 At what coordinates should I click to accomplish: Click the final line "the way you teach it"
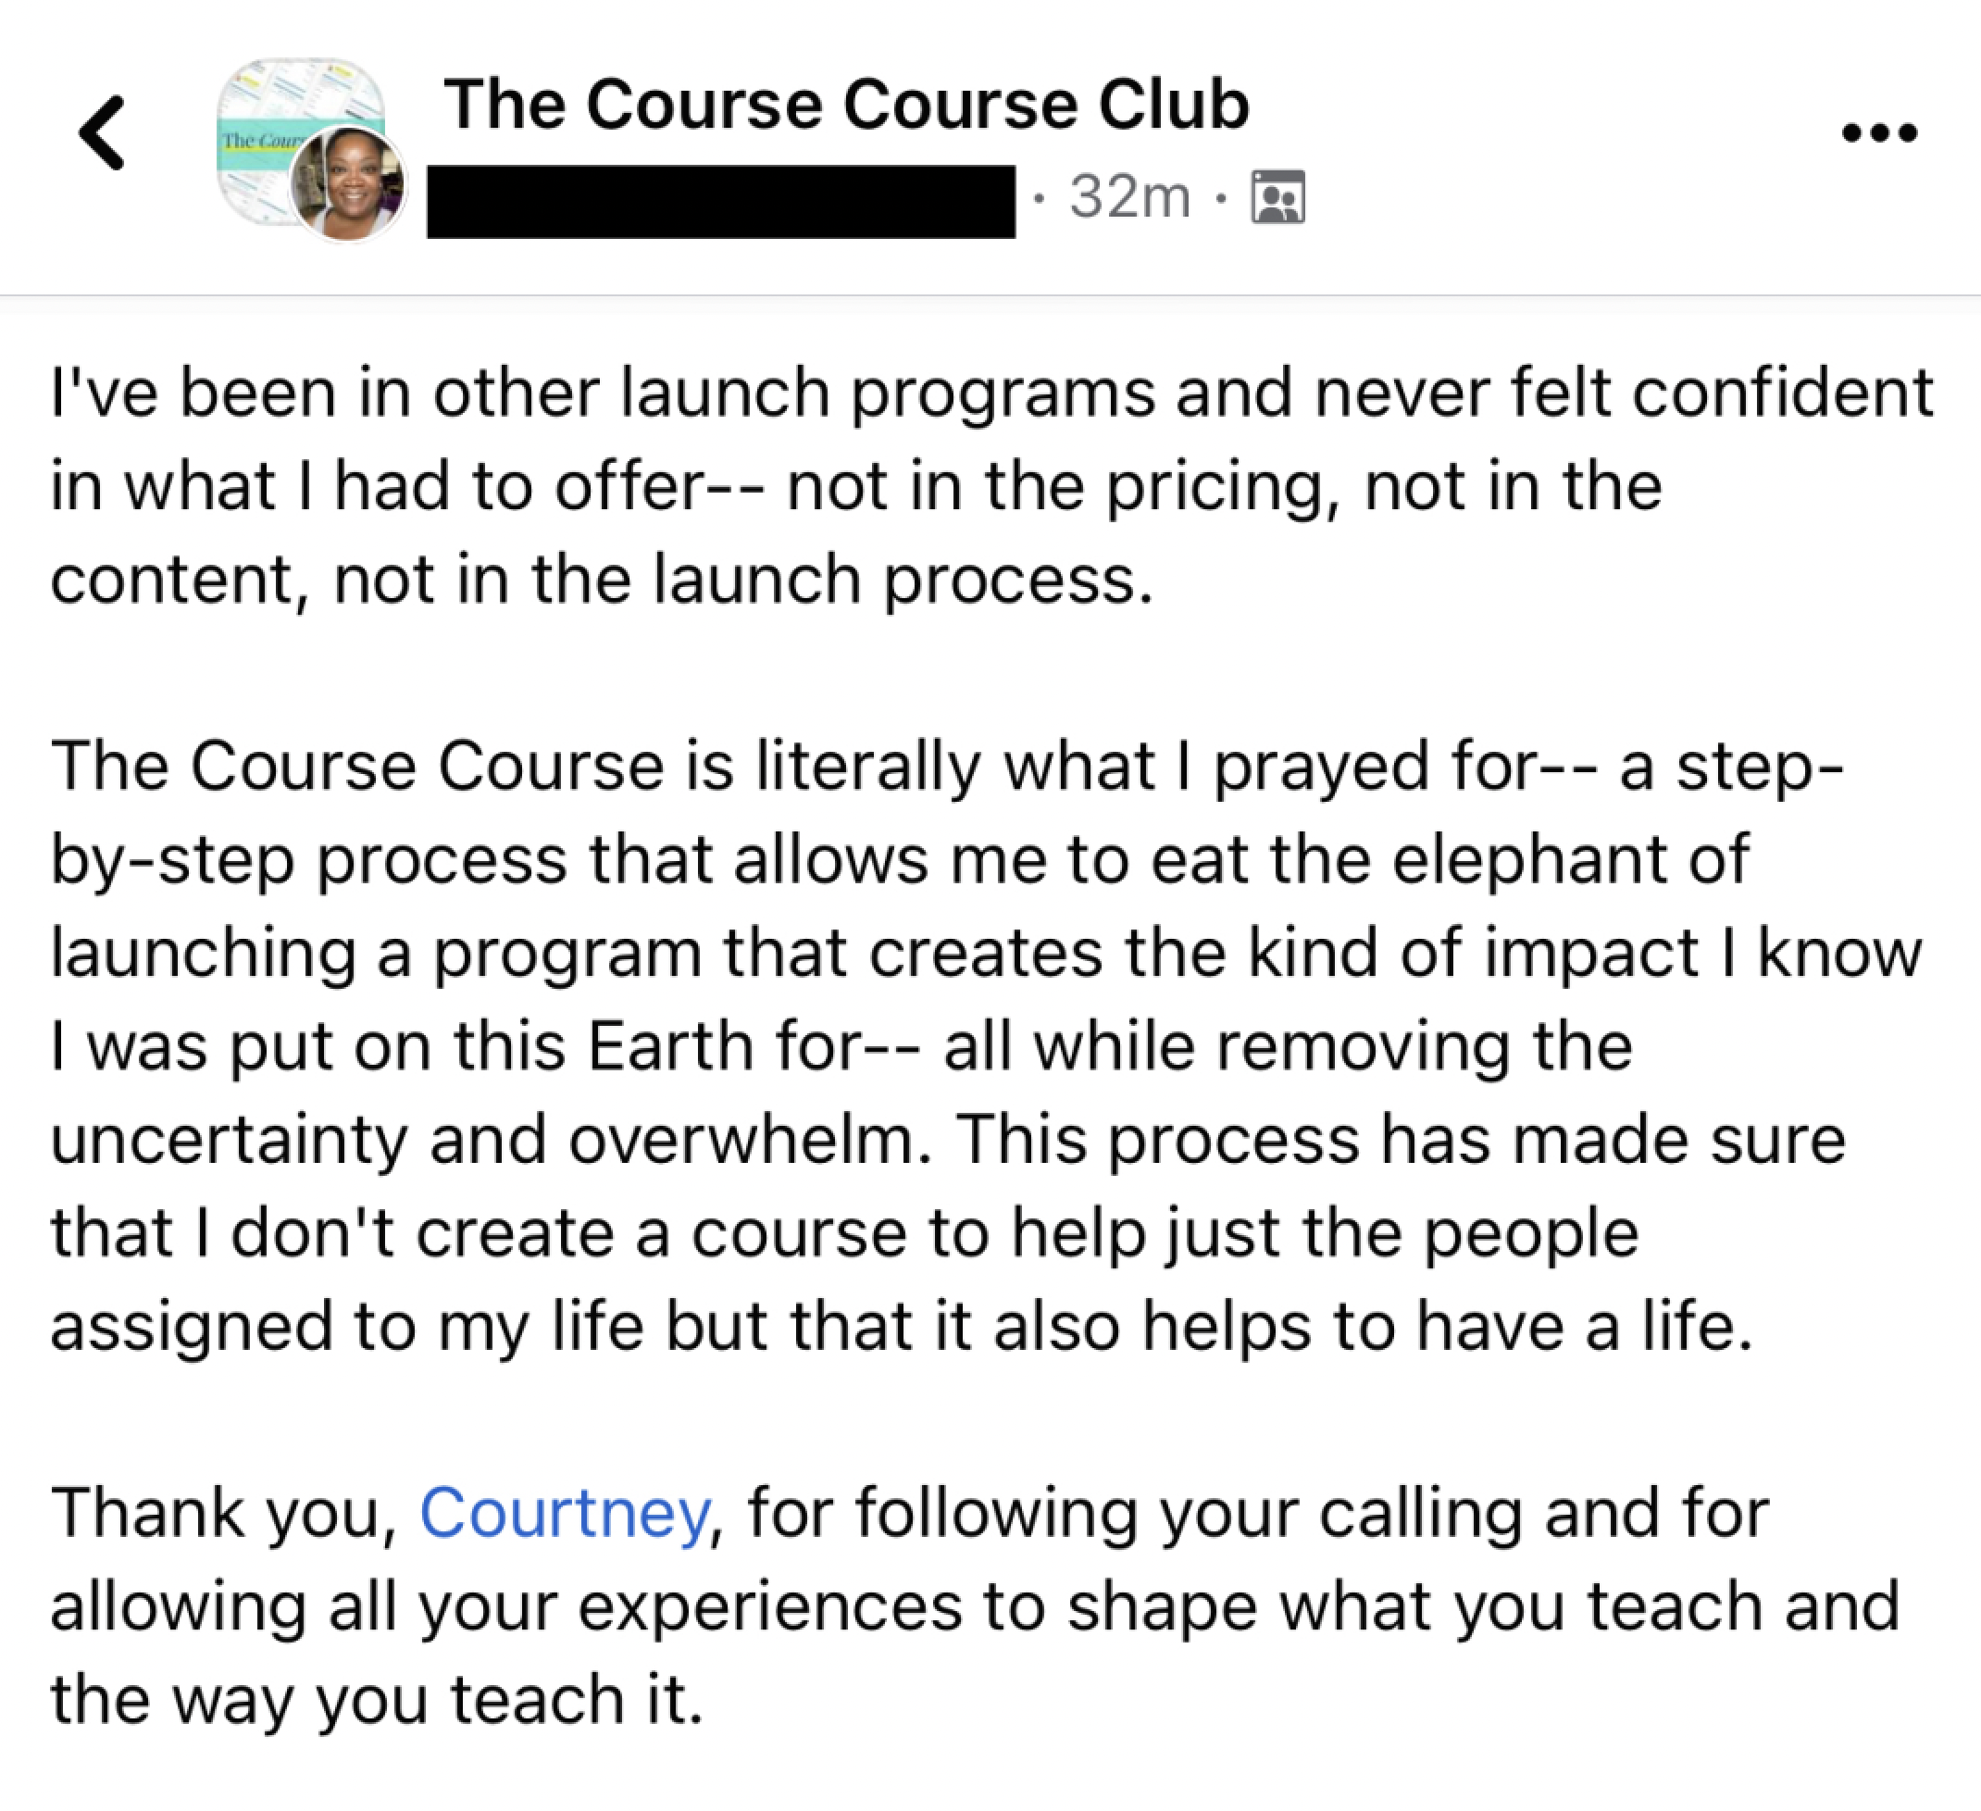point(377,1700)
